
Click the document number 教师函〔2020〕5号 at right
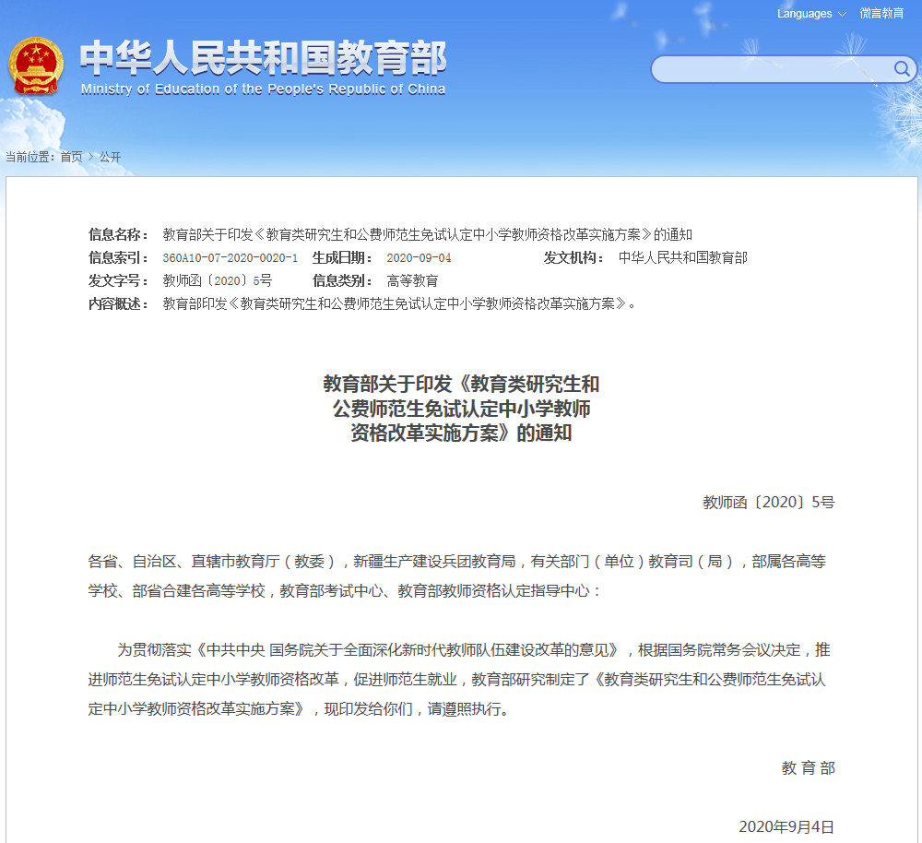pyautogui.click(x=769, y=503)
